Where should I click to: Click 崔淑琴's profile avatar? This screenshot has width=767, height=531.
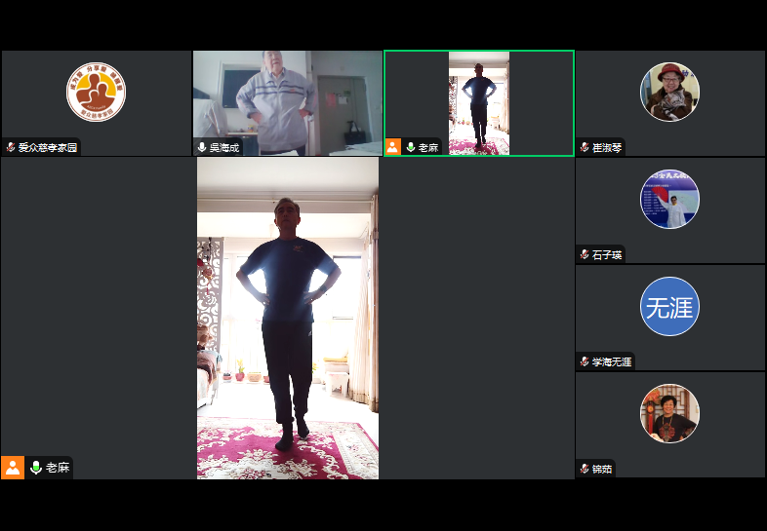(669, 92)
